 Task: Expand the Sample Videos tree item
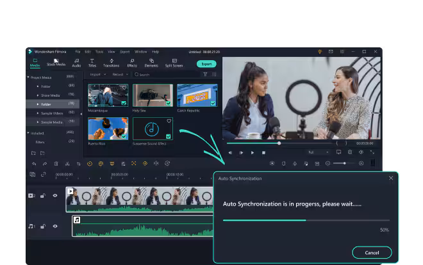coord(38,113)
